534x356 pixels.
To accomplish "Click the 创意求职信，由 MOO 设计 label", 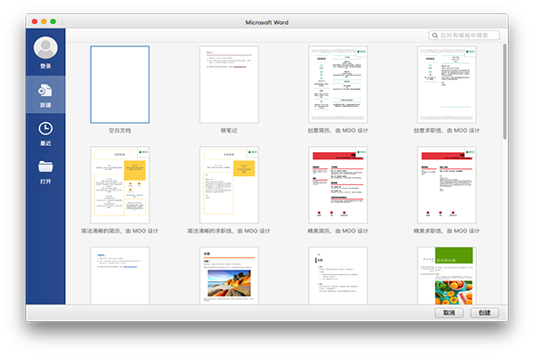I will 447,131.
